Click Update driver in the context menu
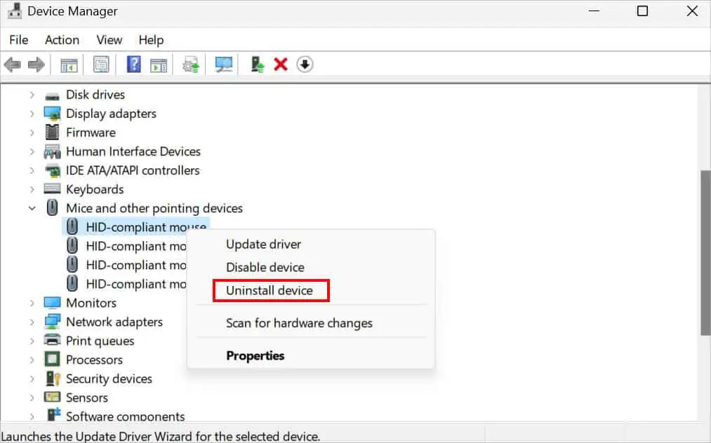The height and width of the screenshot is (443, 711). 263,244
